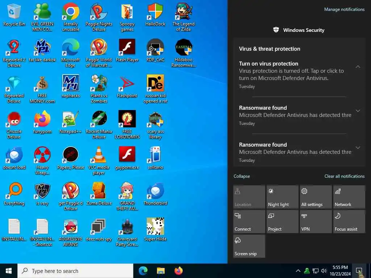The width and height of the screenshot is (371, 278).
Task: Open the Network quick action tile
Action: coord(349,197)
